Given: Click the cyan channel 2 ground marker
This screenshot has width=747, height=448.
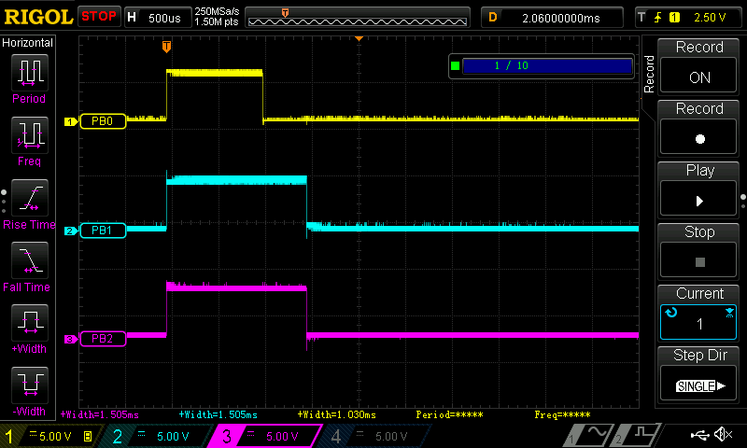Looking at the screenshot, I should tap(71, 231).
